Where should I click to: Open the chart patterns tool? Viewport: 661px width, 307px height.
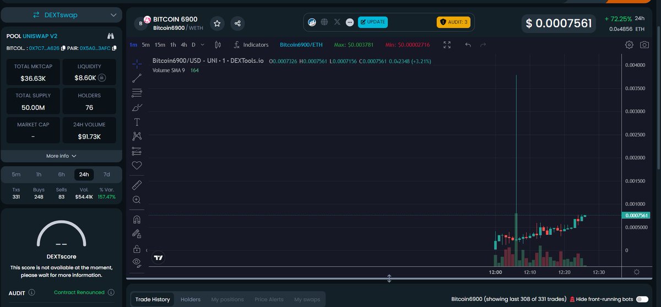(137, 136)
